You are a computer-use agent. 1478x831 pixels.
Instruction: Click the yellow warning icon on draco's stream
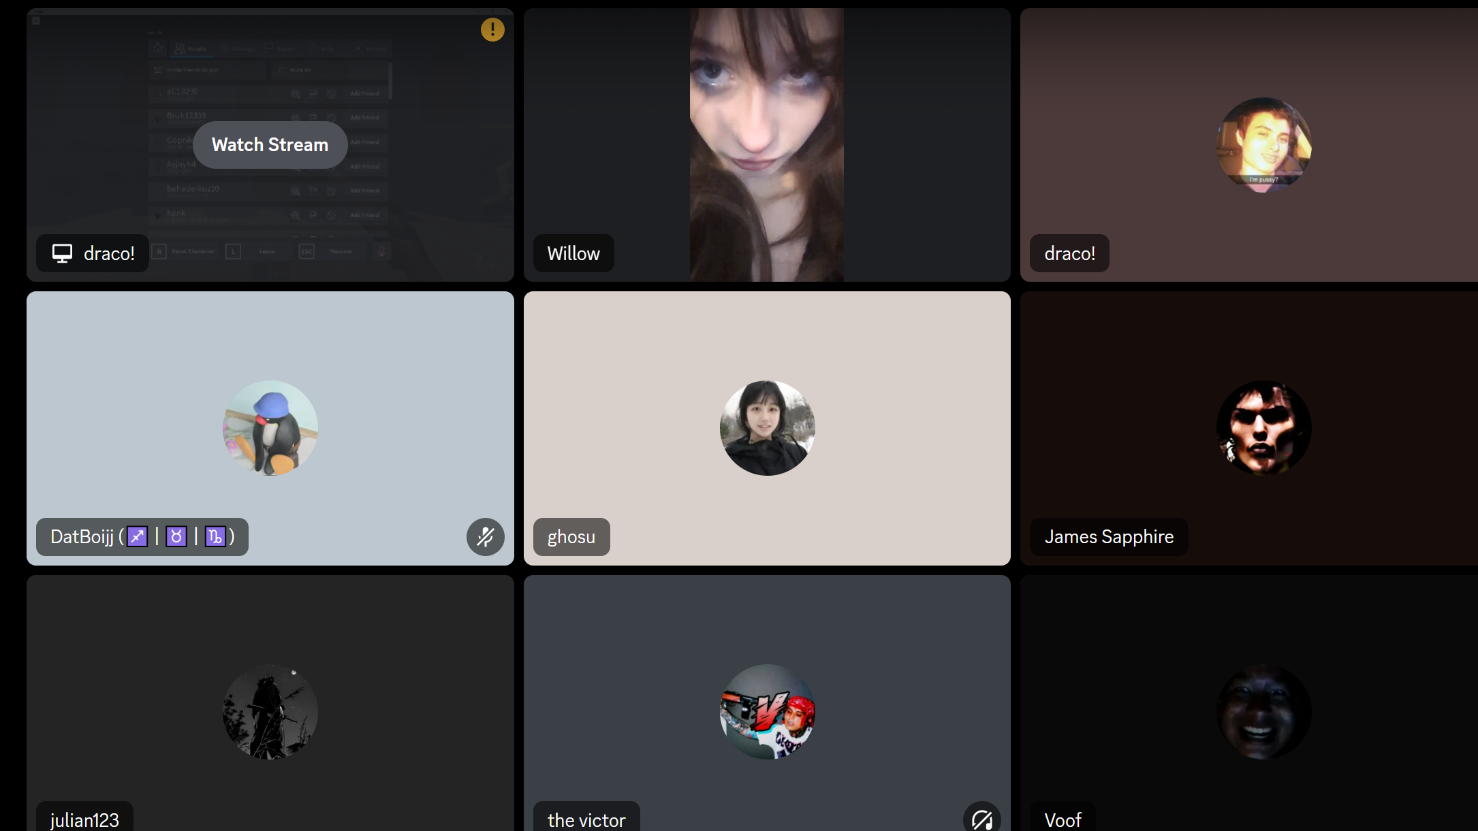tap(492, 29)
